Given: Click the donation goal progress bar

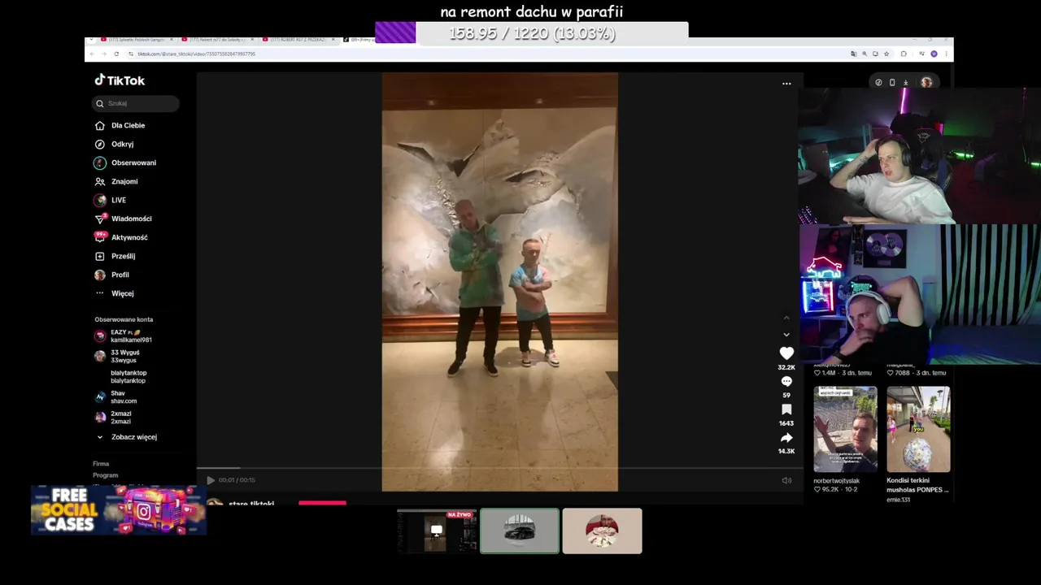Looking at the screenshot, I should point(532,33).
